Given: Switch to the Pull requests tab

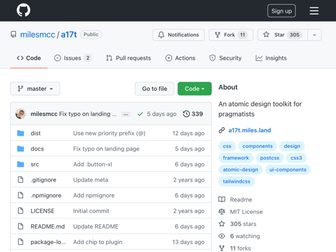Looking at the screenshot, I should click(128, 58).
